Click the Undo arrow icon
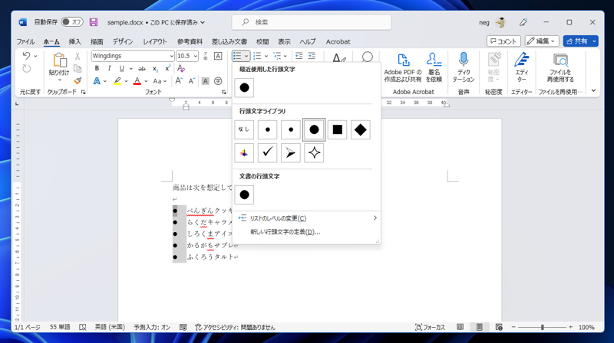The image size is (614, 343). [x=26, y=56]
